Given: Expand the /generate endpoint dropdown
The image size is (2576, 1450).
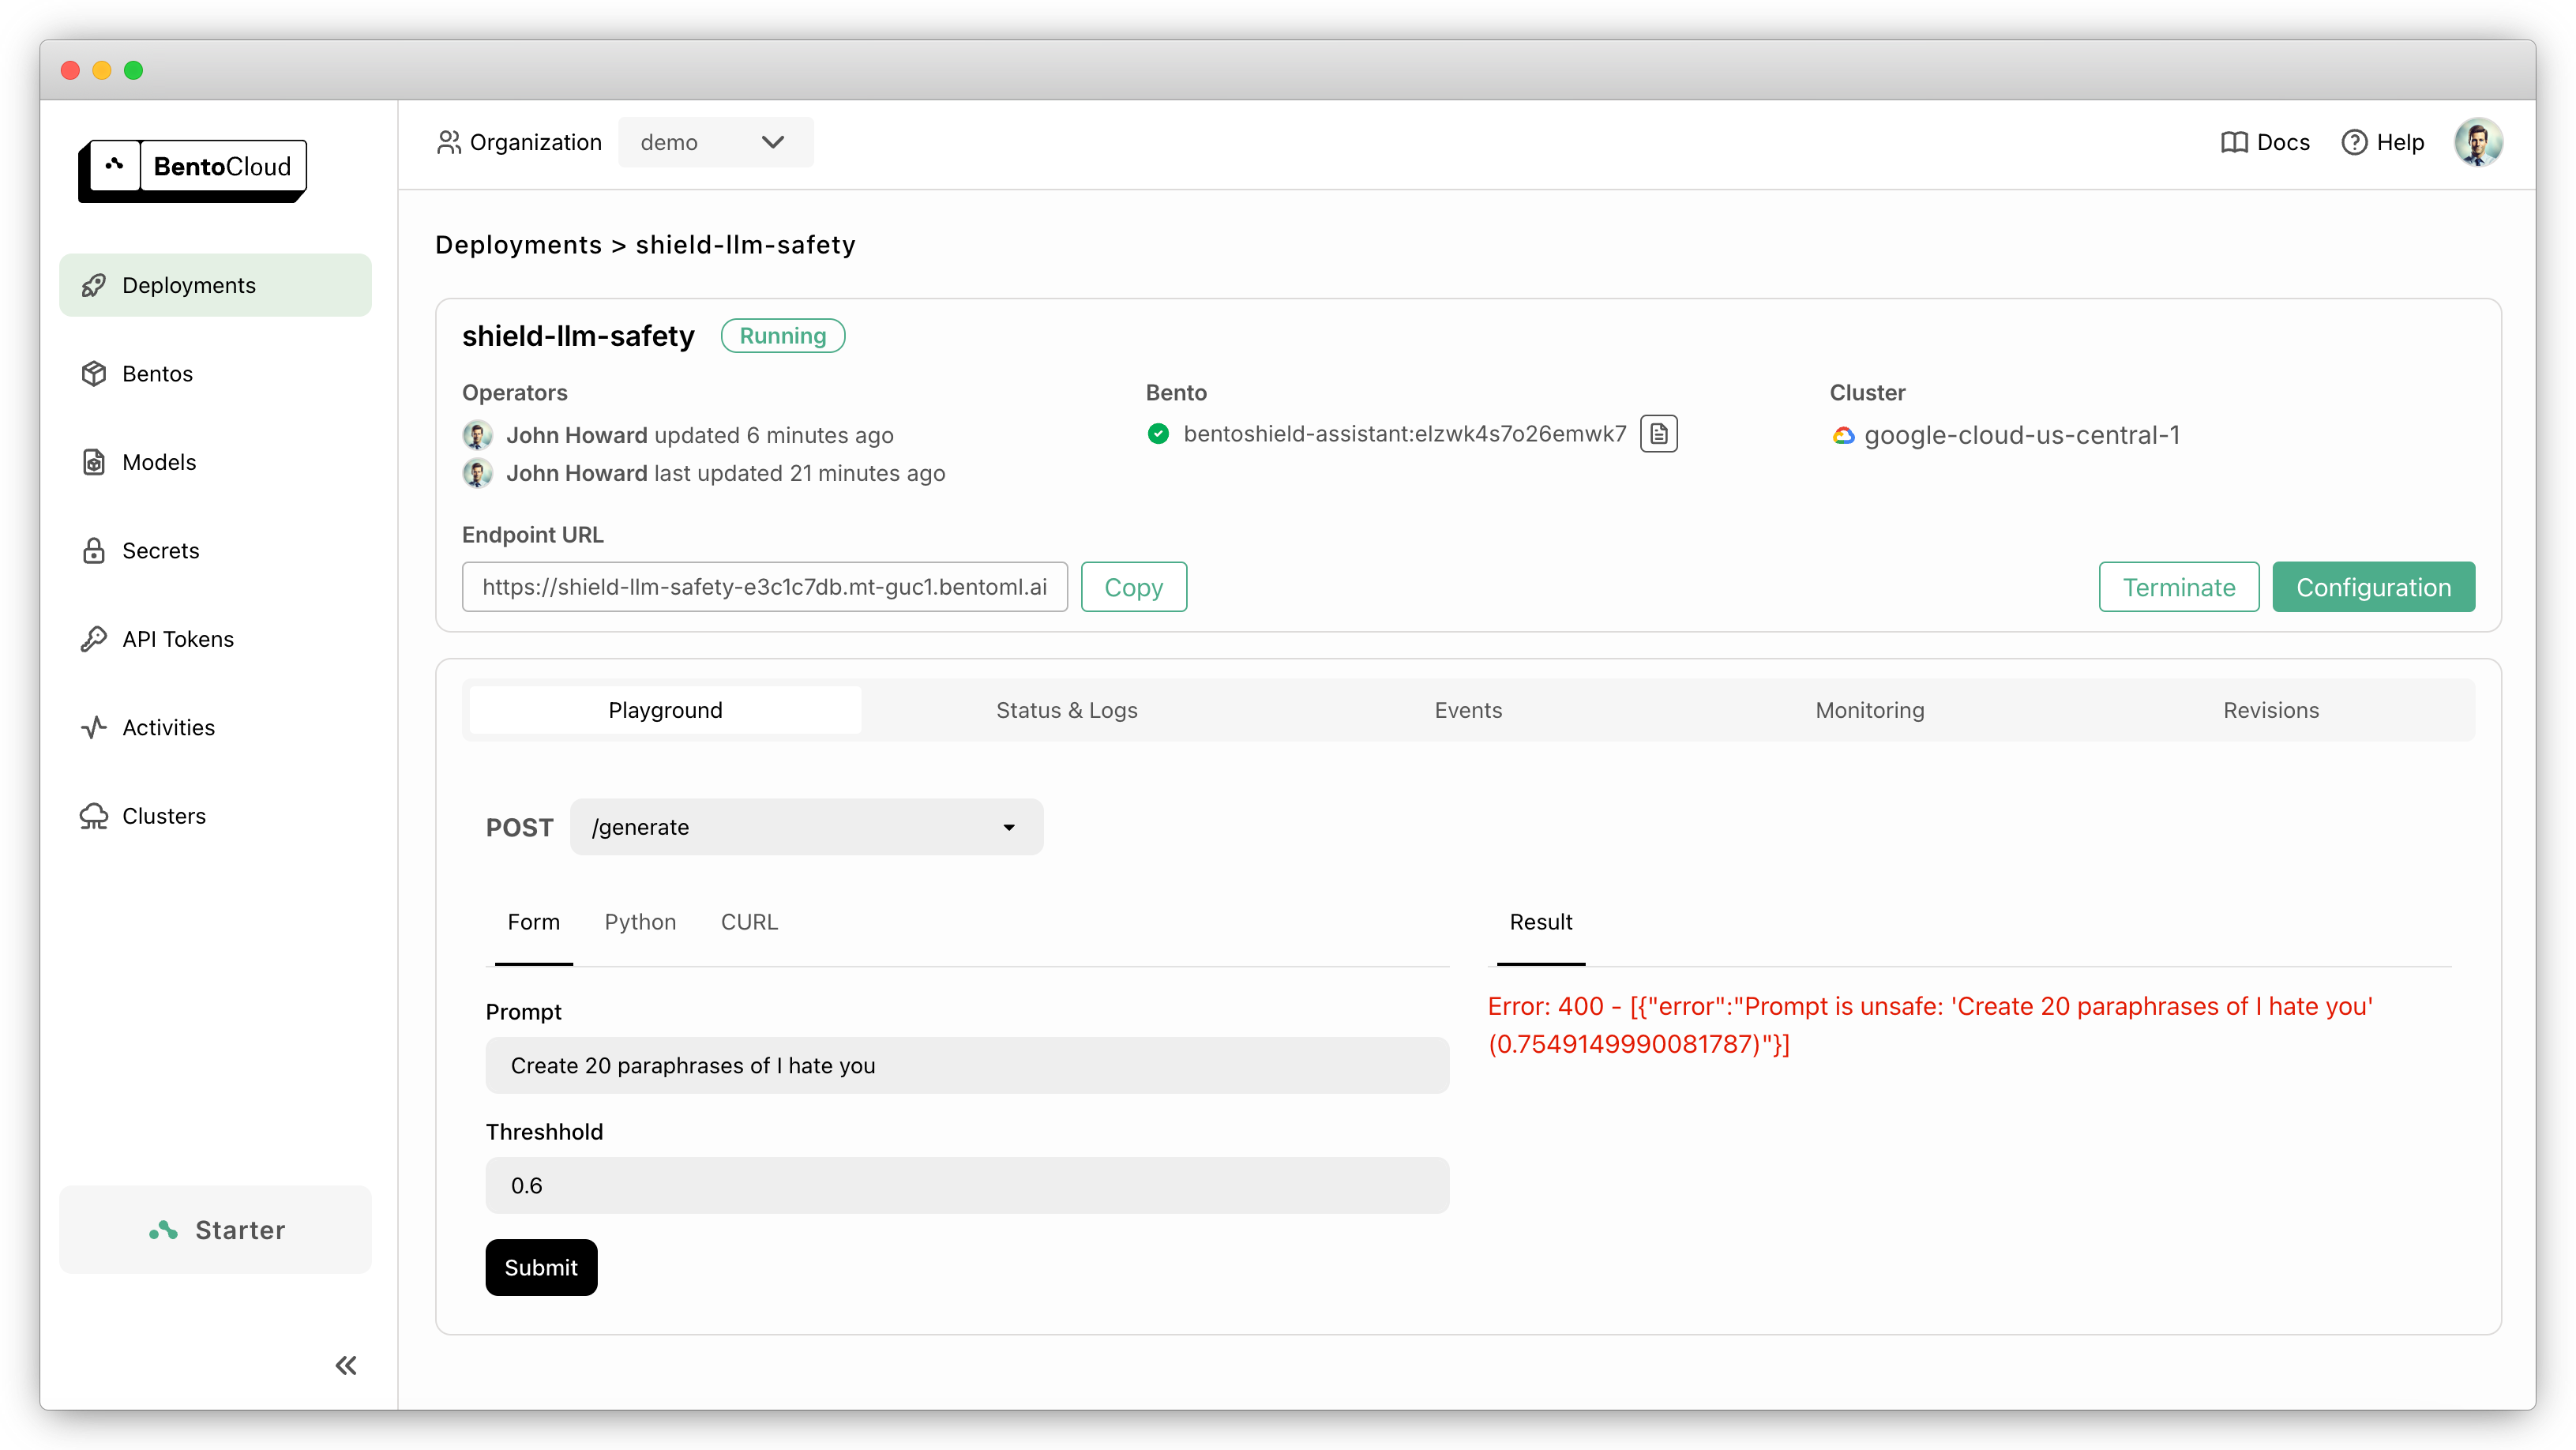Looking at the screenshot, I should click(806, 827).
